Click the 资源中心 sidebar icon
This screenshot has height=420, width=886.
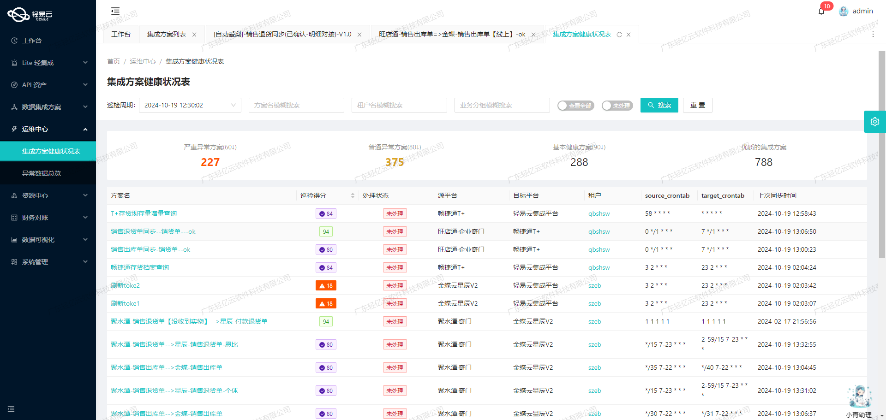[14, 195]
